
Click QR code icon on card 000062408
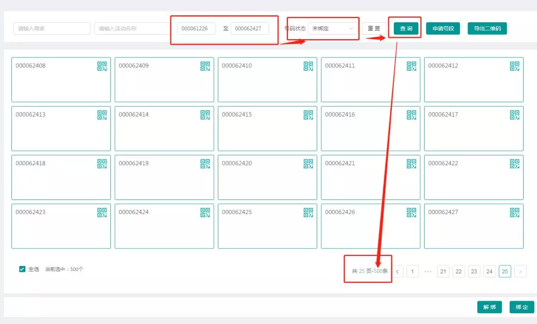(102, 66)
